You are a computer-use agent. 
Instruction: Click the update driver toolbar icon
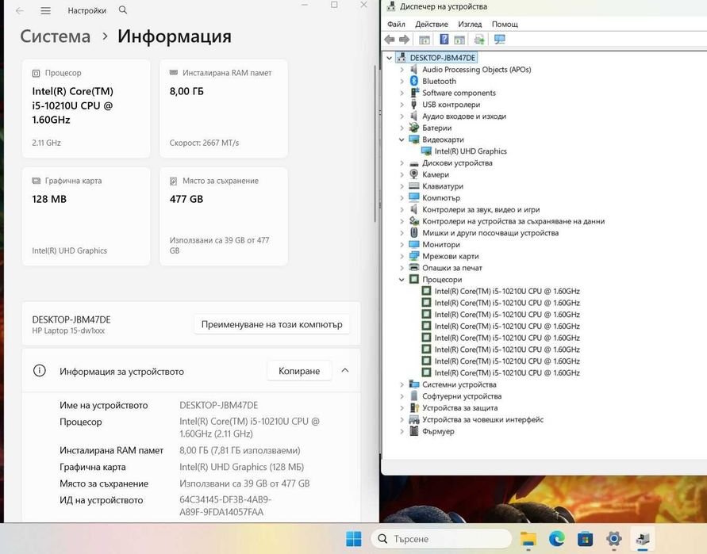pyautogui.click(x=479, y=40)
